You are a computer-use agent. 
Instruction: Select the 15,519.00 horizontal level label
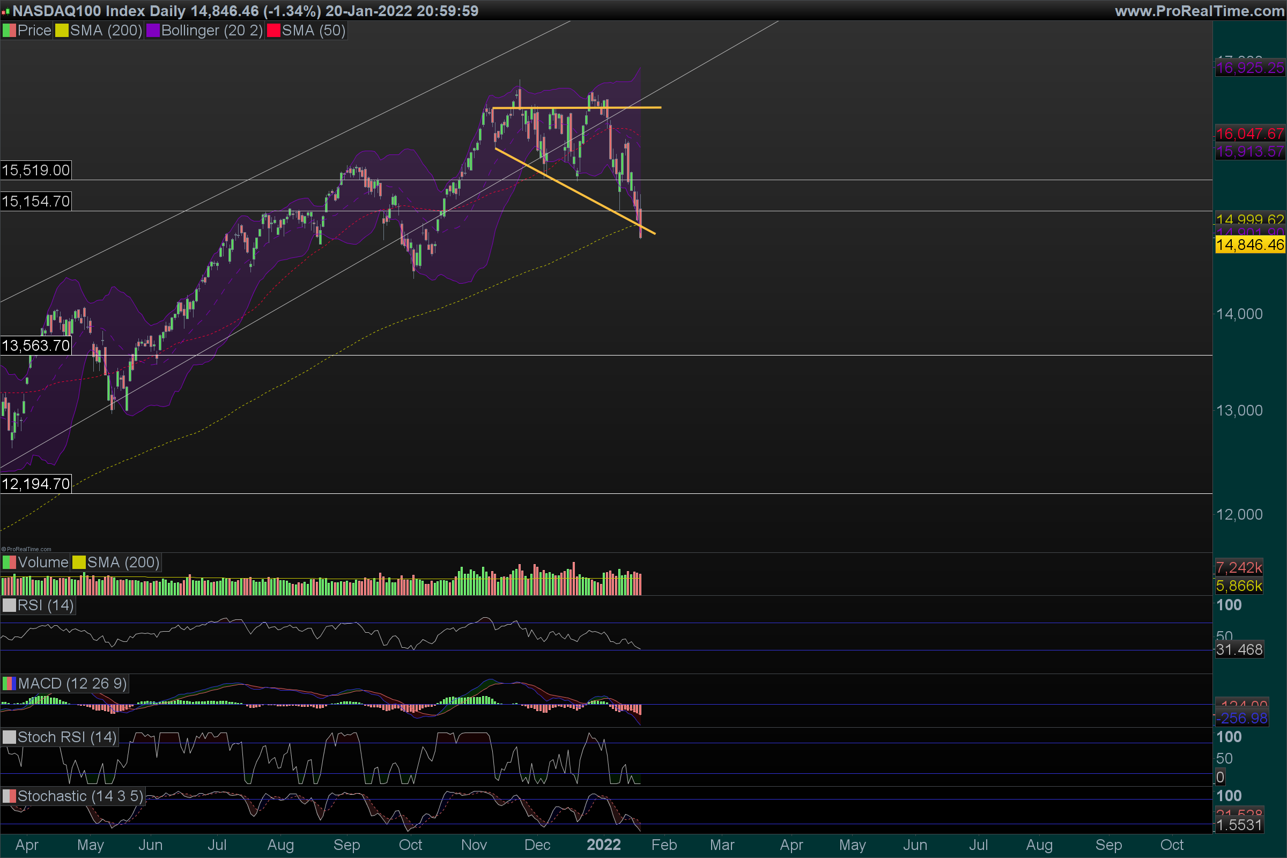(x=36, y=170)
